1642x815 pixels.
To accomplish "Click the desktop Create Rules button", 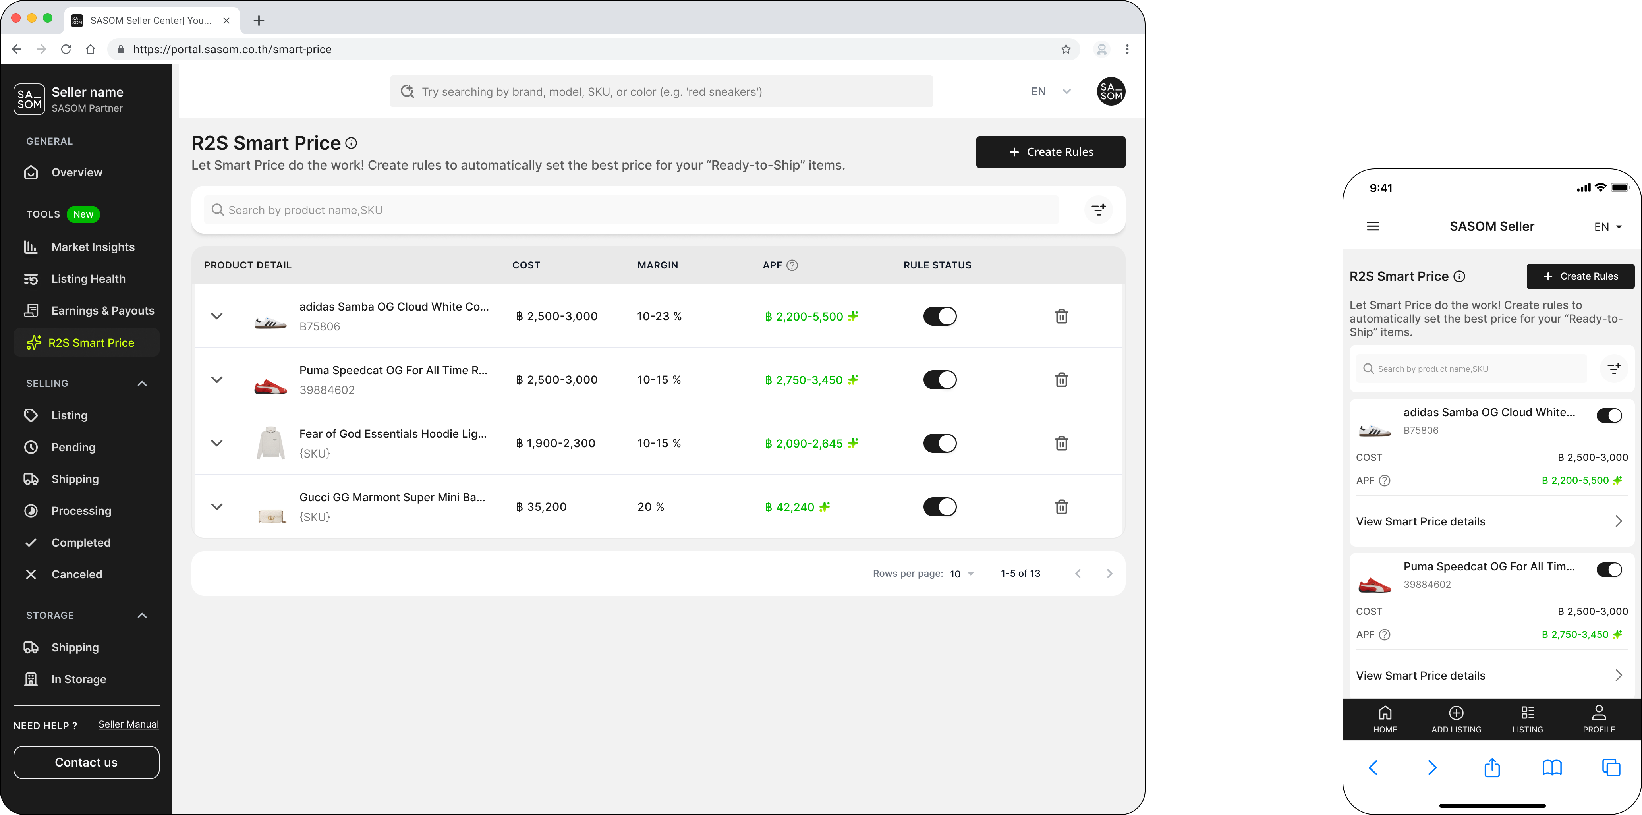I will [x=1050, y=152].
